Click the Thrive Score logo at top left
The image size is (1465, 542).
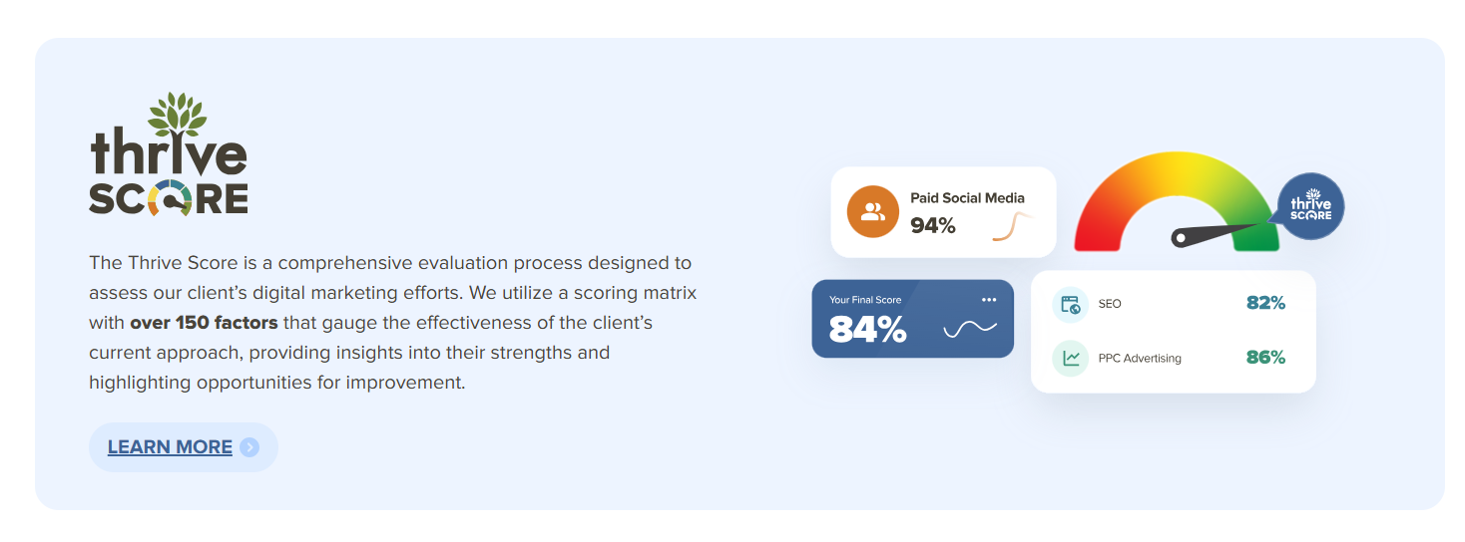click(168, 154)
